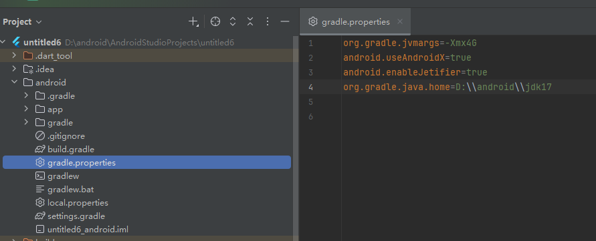The image size is (596, 241).
Task: Click the jdk17 value in the editor
Action: coord(538,87)
